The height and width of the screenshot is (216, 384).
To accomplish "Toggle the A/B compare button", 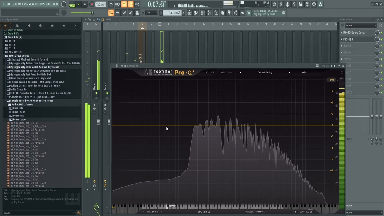I will 223,73.
